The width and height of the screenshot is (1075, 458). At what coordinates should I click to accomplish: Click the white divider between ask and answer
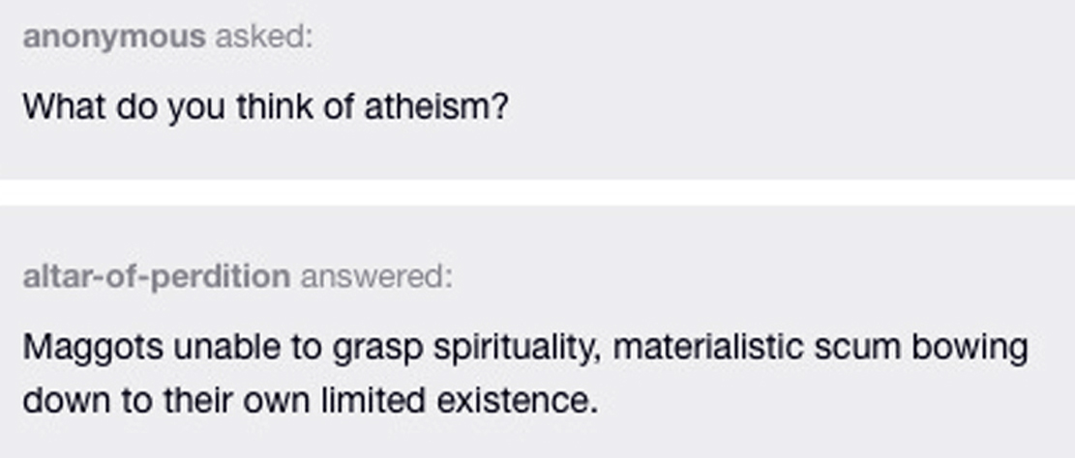pos(537,192)
